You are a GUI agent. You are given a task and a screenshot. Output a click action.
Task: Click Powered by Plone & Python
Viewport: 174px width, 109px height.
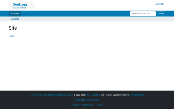tap(87, 100)
